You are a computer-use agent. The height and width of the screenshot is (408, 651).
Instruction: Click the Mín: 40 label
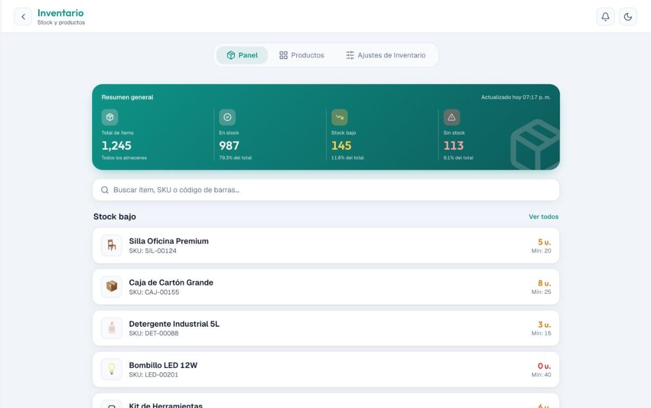tap(541, 374)
